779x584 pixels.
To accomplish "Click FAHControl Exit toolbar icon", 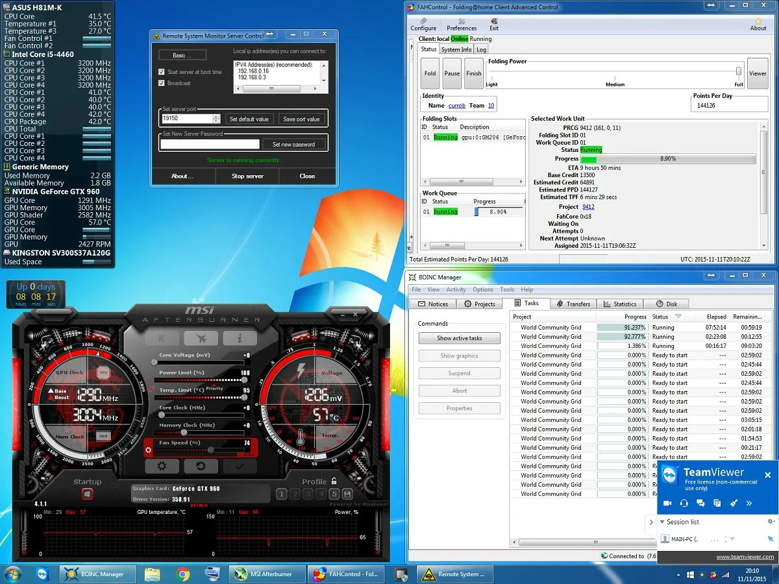I will 494,24.
